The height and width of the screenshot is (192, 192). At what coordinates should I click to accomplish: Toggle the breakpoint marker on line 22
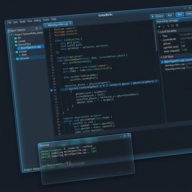click(51, 90)
